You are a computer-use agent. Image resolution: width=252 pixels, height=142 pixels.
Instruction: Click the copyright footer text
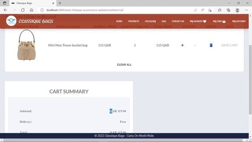(124, 136)
